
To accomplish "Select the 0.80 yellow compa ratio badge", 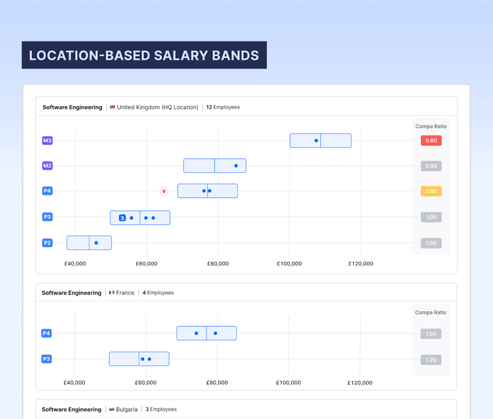I will click(x=431, y=191).
